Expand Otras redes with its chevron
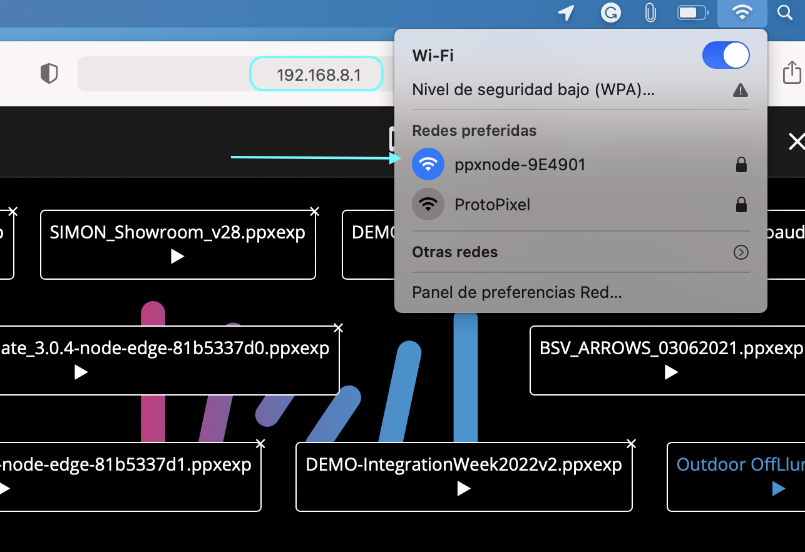Viewport: 805px width, 552px height. pyautogui.click(x=741, y=252)
